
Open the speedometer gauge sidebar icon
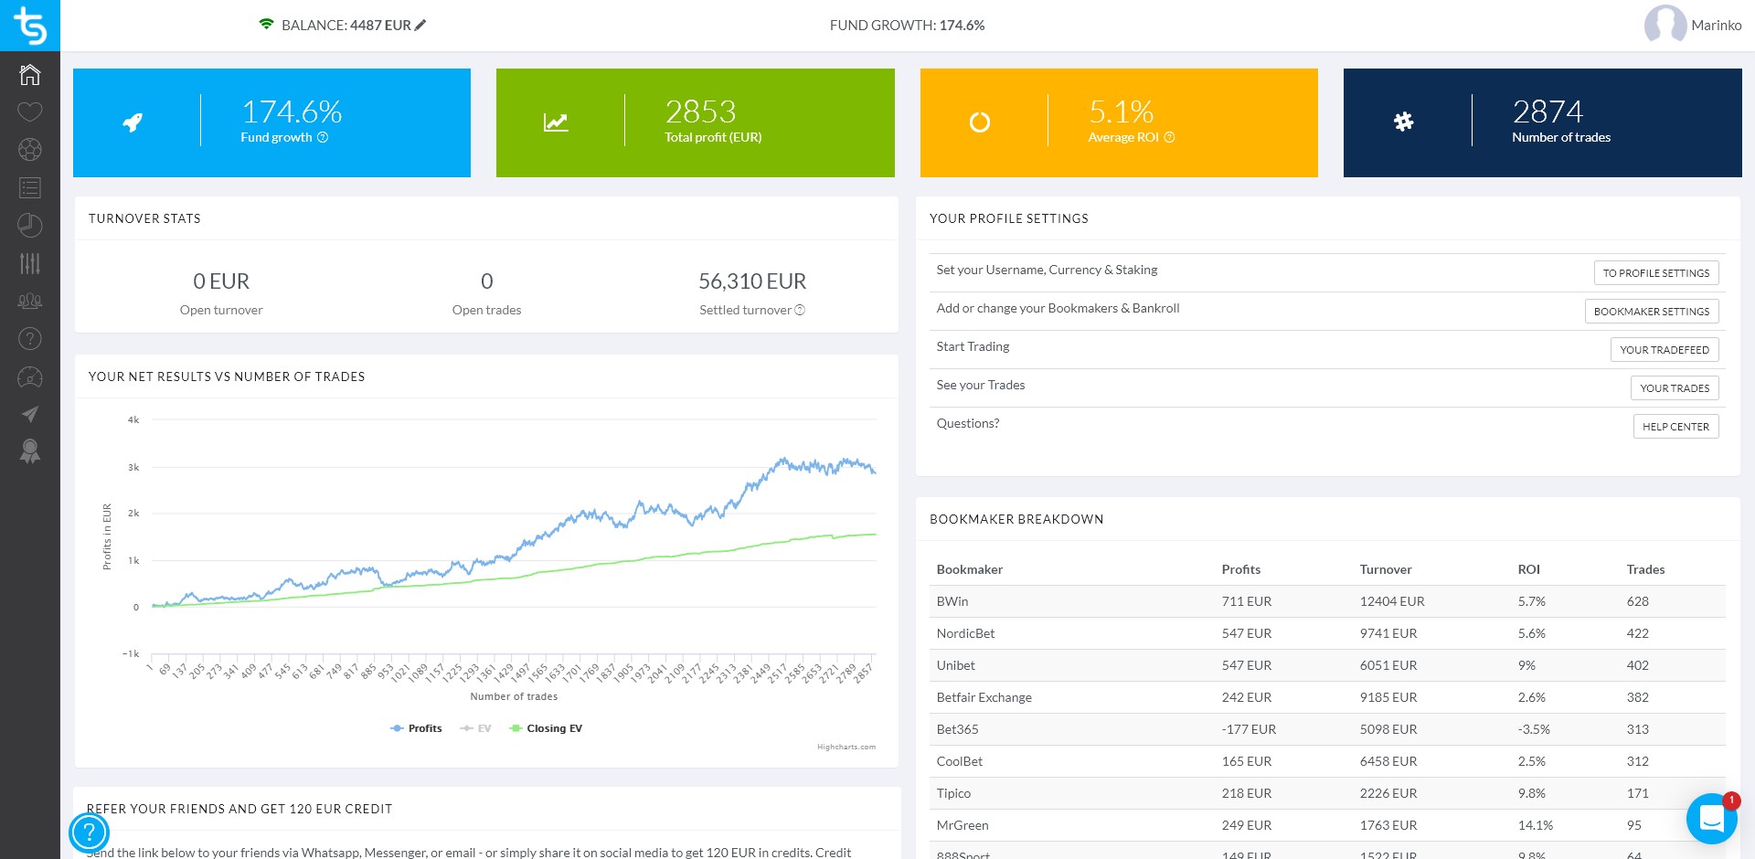point(30,376)
